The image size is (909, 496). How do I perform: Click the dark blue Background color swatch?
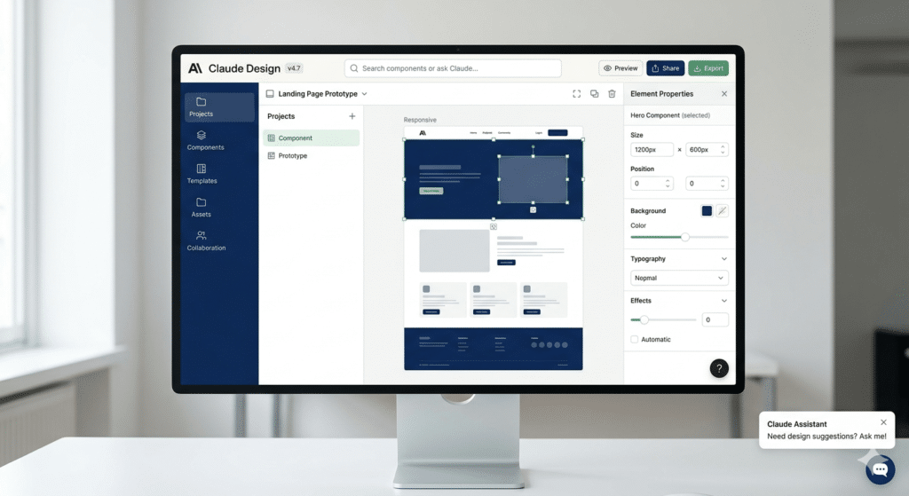pyautogui.click(x=707, y=211)
